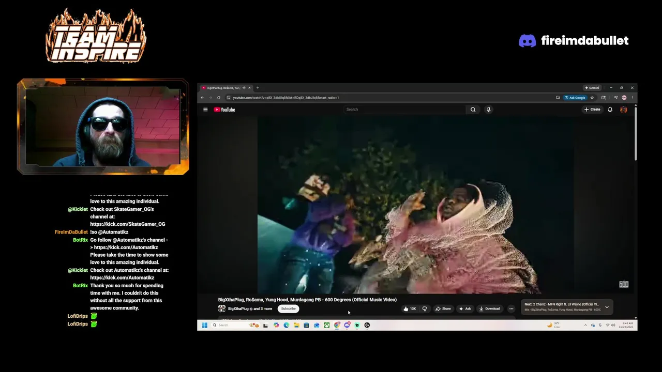The image size is (662, 372).
Task: Open the kick.com/SkateGamer_OG chat link
Action: (128, 224)
